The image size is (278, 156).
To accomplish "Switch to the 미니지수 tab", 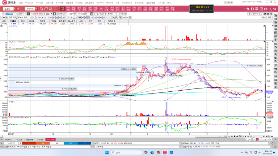I will click(9, 139).
